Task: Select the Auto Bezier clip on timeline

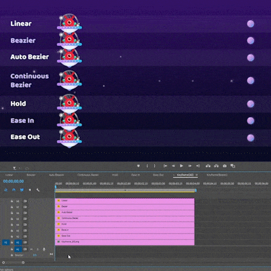Action: [x=125, y=212]
